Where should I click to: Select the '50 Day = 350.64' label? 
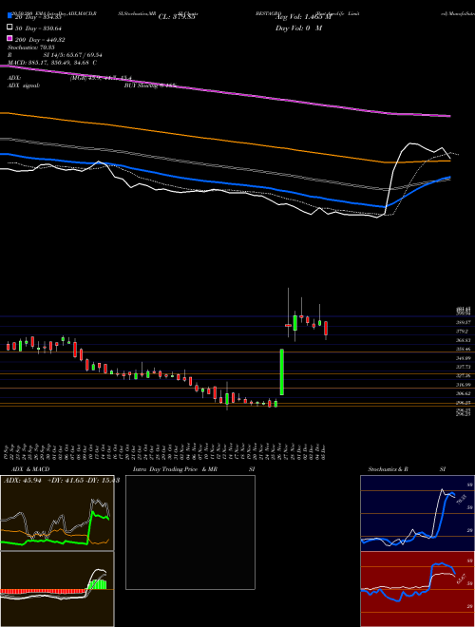coord(38,28)
